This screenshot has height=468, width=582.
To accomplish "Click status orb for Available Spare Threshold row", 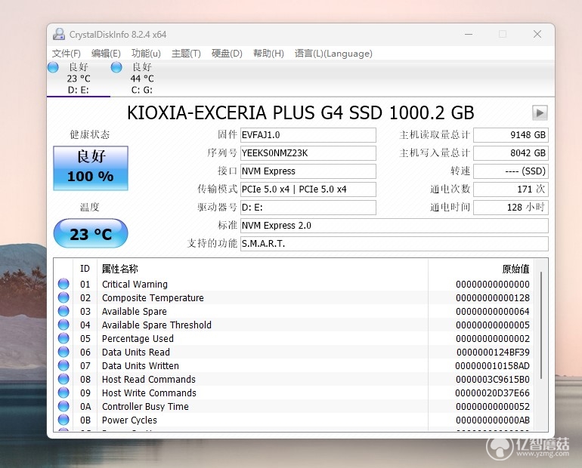I will click(63, 325).
